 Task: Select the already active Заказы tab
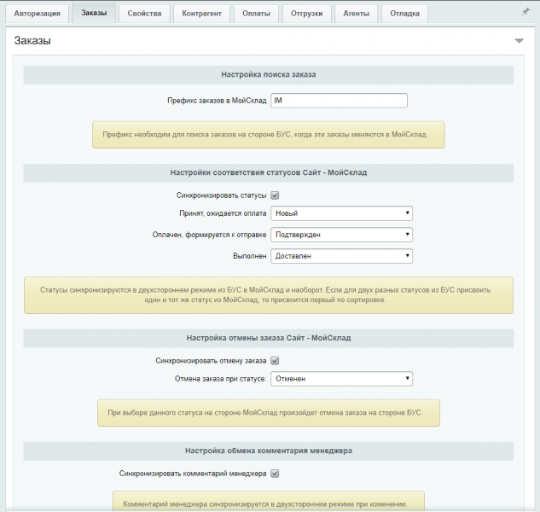pos(94,14)
